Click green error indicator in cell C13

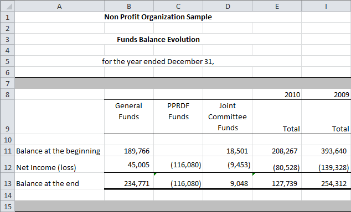(155, 174)
